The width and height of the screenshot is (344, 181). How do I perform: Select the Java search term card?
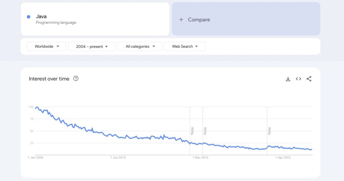(x=95, y=19)
